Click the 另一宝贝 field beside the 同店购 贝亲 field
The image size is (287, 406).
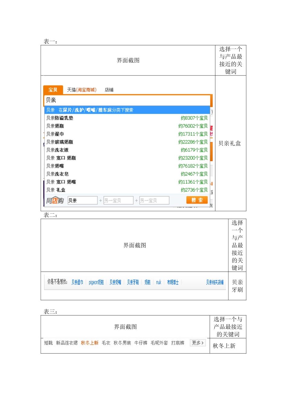(118, 200)
